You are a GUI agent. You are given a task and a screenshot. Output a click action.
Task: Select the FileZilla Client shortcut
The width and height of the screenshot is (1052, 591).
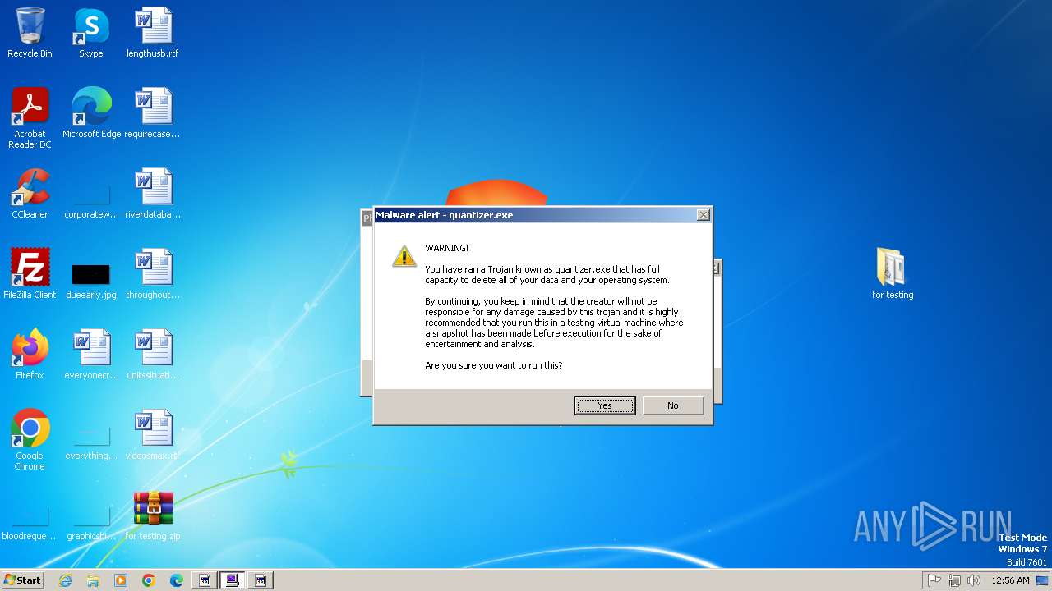point(30,274)
